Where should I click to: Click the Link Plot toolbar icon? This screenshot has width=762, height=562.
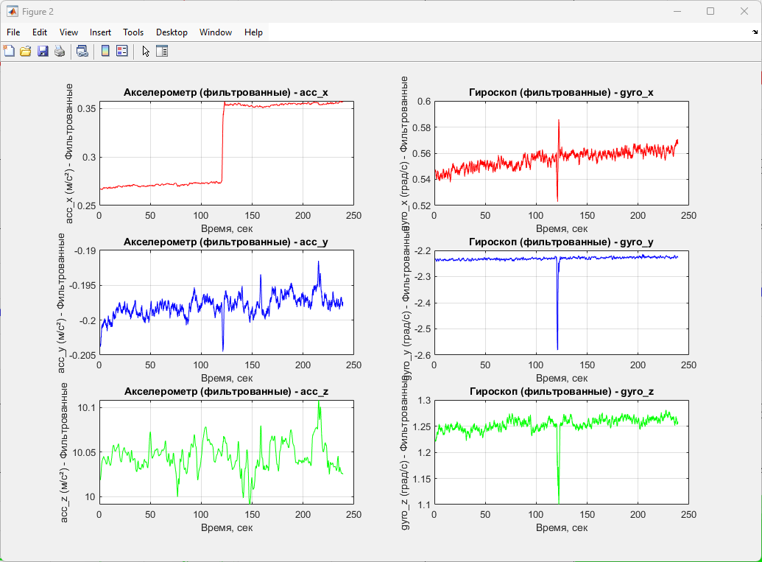coord(82,51)
